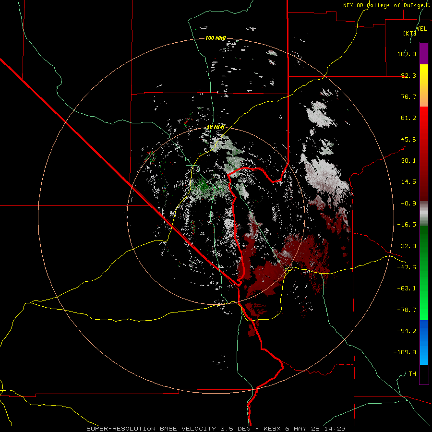Click the -94.2 velocity scale value
432x432 pixels.
[x=407, y=331]
